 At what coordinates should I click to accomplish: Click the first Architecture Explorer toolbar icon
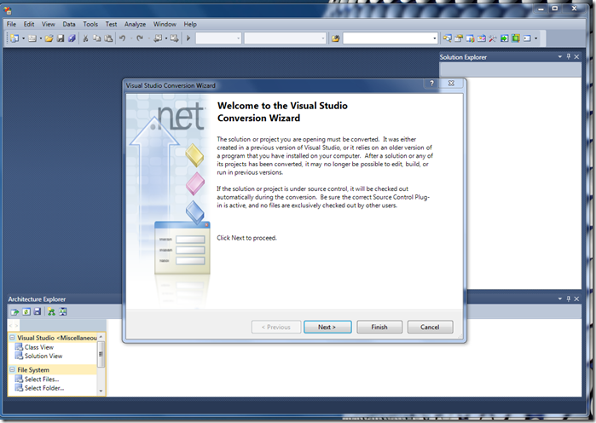pos(14,312)
